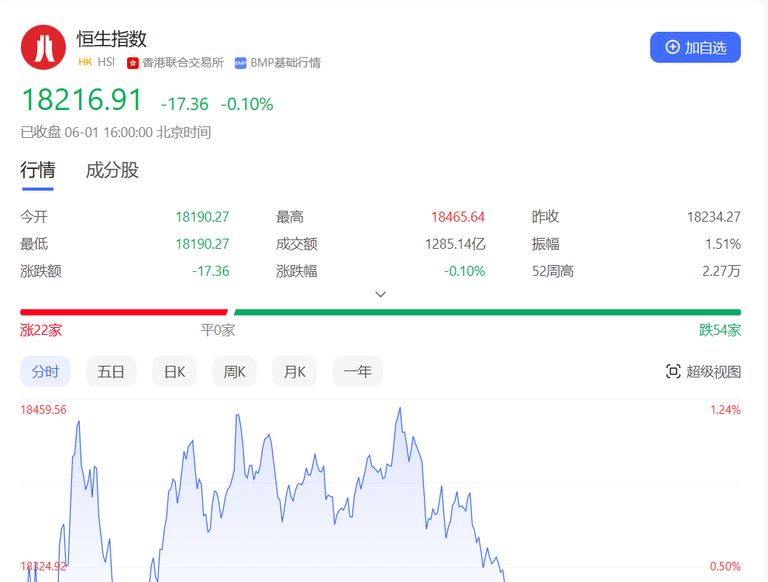Show the 周K weekly candlestick chart

click(x=234, y=371)
